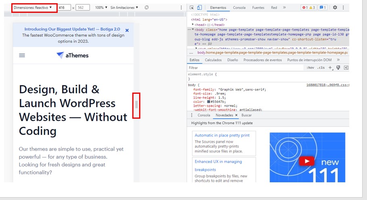
Task: Click the head ellipsis expand badge
Action: [209, 25]
